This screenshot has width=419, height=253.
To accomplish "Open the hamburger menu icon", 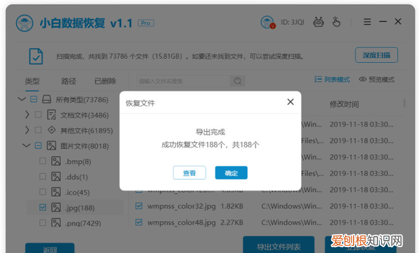I will [x=367, y=22].
